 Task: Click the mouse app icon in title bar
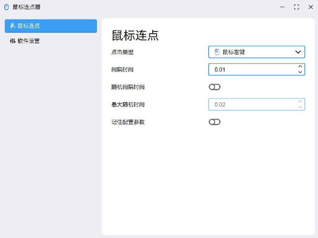(x=6, y=7)
